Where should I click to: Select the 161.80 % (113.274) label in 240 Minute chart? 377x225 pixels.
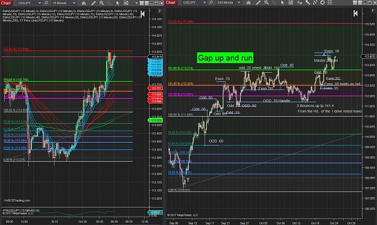(x=180, y=69)
